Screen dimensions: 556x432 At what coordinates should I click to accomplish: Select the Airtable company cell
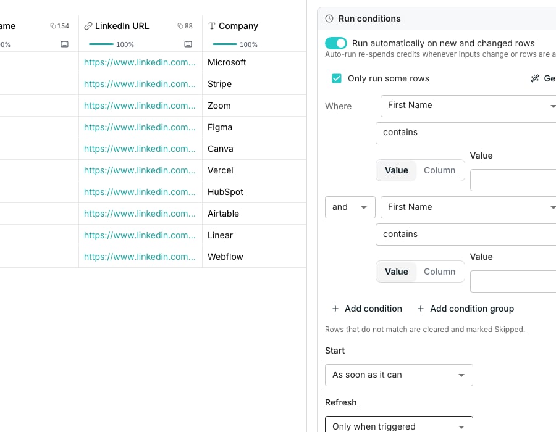(255, 214)
